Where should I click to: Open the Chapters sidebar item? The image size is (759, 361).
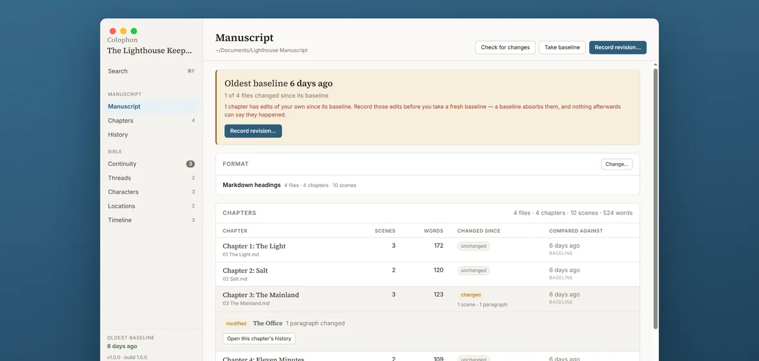pos(151,121)
